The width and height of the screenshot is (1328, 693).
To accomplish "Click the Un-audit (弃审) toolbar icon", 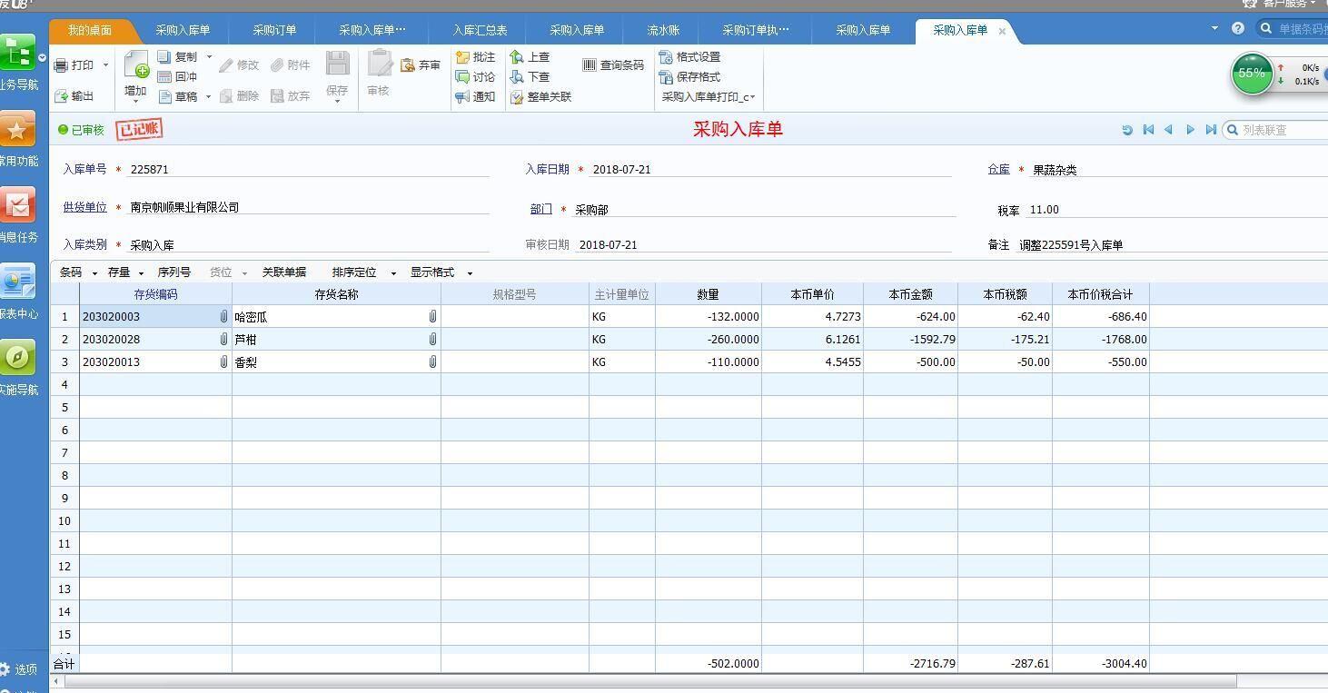I will (x=408, y=65).
